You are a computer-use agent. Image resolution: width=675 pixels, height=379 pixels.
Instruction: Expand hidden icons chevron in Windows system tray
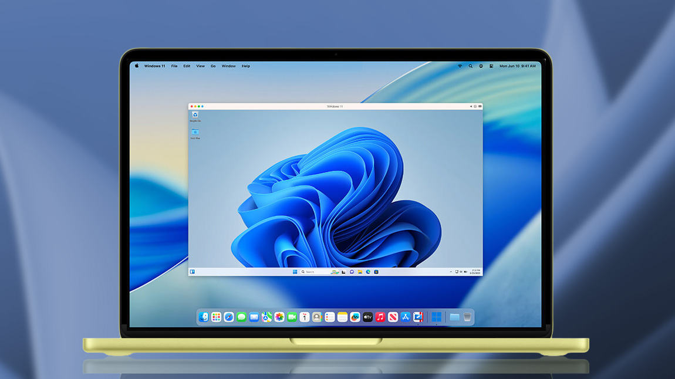[x=450, y=272]
